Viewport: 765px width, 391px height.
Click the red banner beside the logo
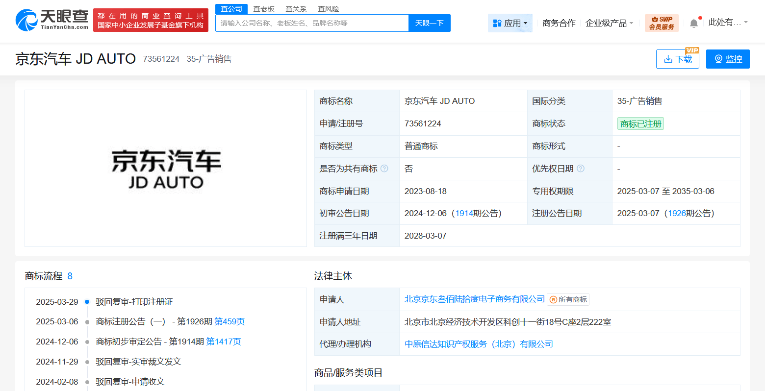point(151,20)
